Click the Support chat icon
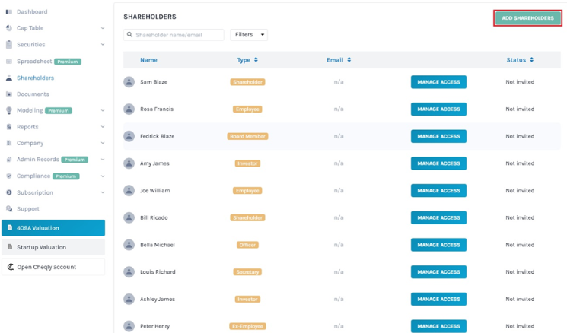Image resolution: width=567 pixels, height=333 pixels. point(9,209)
